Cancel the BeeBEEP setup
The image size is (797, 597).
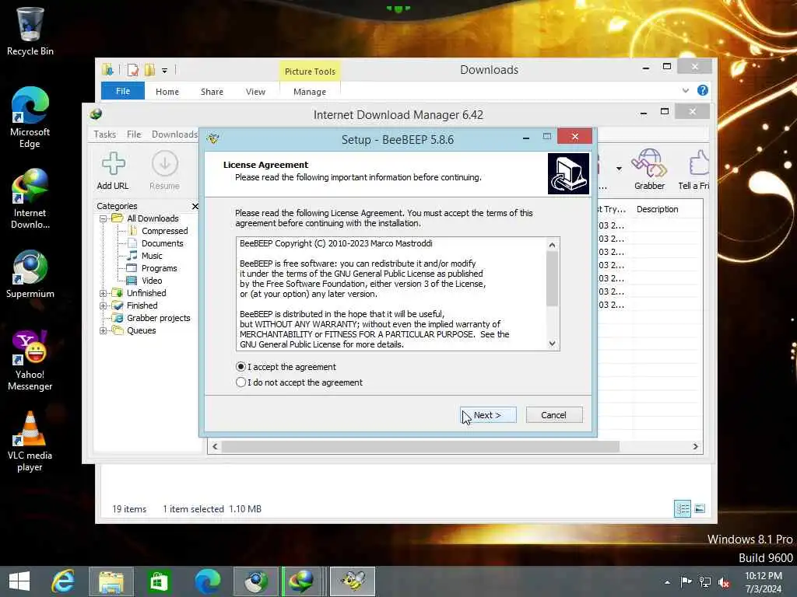coord(553,415)
